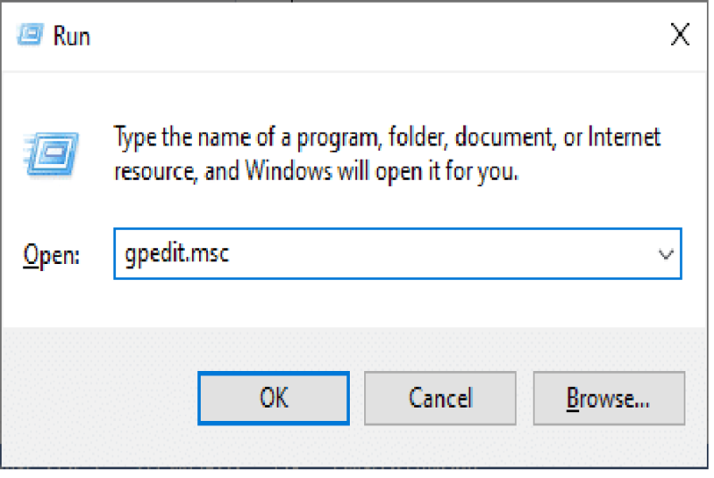Click the "Run" title text
Screen dimensions: 714x478
point(71,36)
